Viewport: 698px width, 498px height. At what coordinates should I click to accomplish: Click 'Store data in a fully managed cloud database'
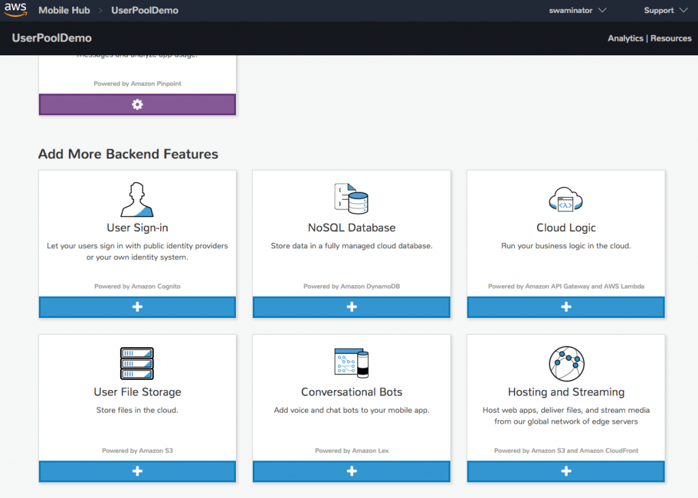352,246
